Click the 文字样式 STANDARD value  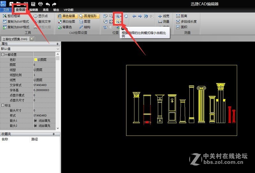pyautogui.click(x=44, y=85)
